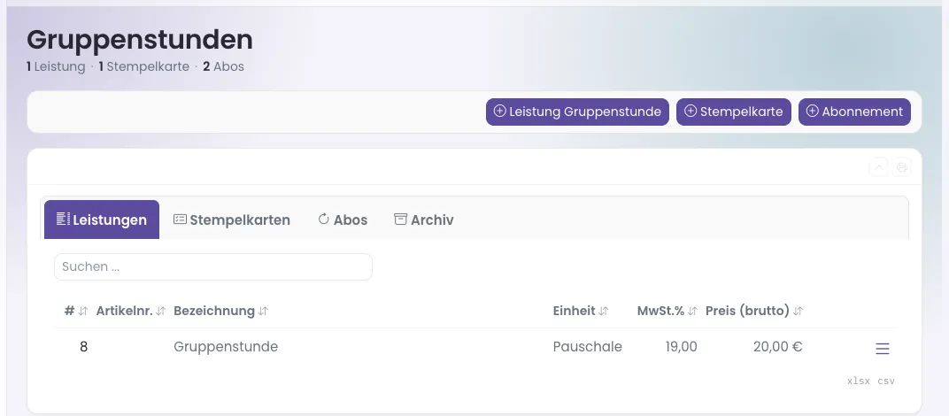The height and width of the screenshot is (416, 949).
Task: Sort by Einheit column
Action: tap(581, 312)
